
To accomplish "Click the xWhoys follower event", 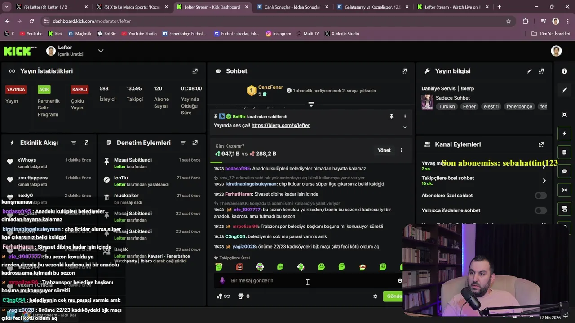I will pyautogui.click(x=49, y=163).
